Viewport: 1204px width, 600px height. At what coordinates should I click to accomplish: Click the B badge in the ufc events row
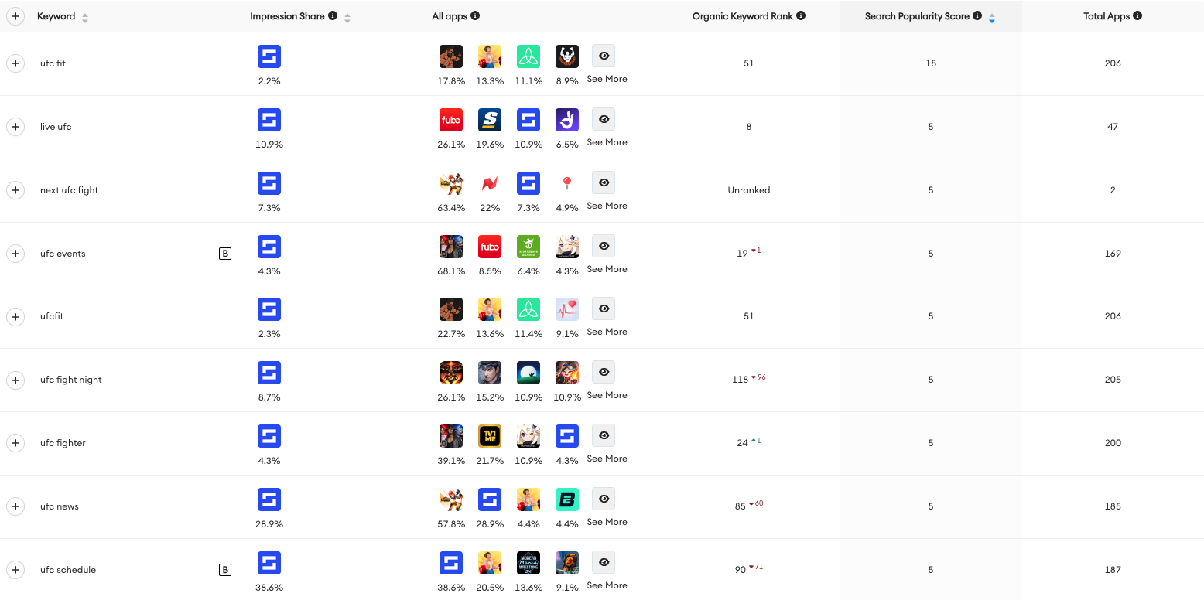tap(225, 254)
